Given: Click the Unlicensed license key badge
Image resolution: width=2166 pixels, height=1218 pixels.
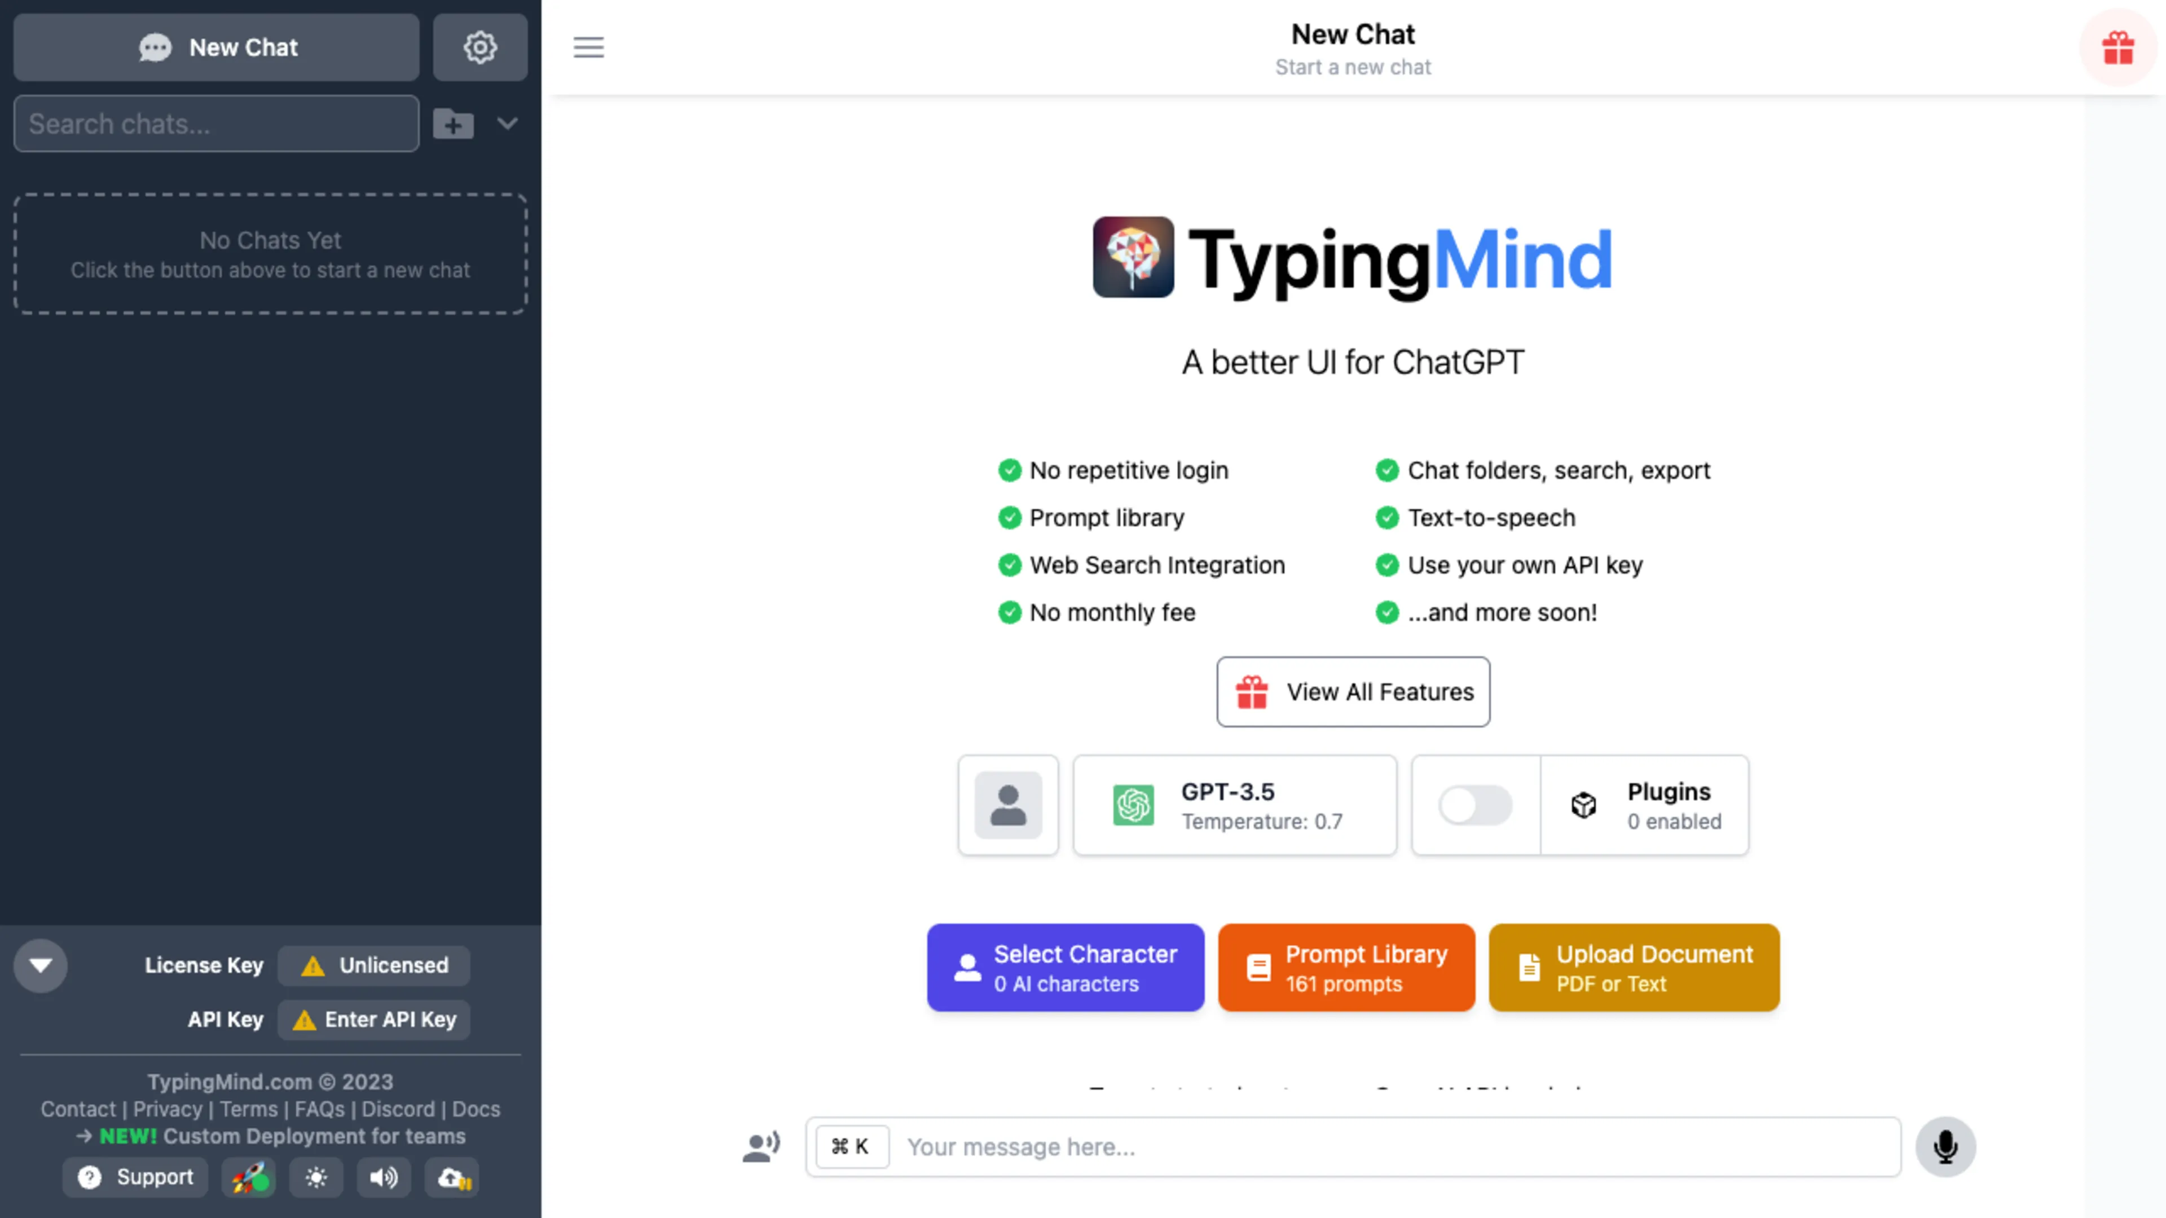Looking at the screenshot, I should coord(373,966).
